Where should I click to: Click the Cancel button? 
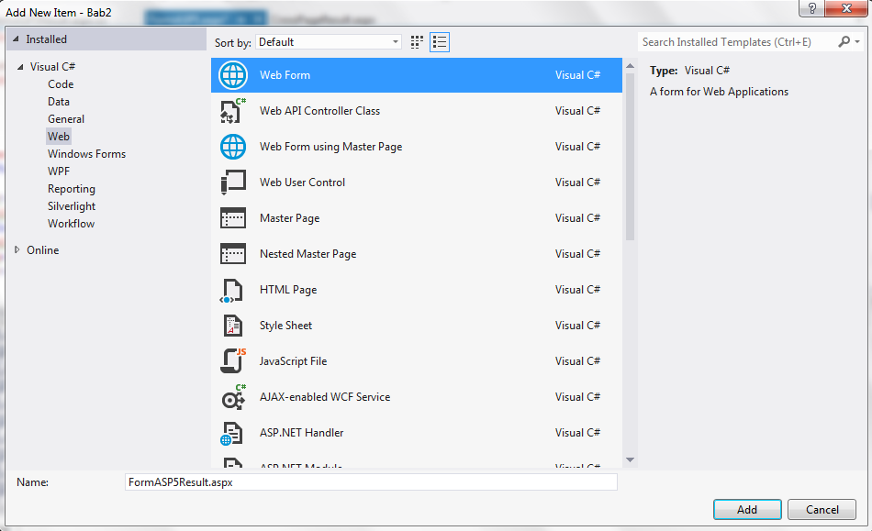click(822, 509)
